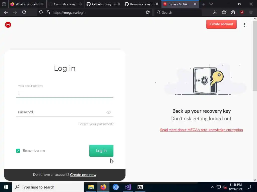Open File Explorer from taskbar

tap(91, 187)
